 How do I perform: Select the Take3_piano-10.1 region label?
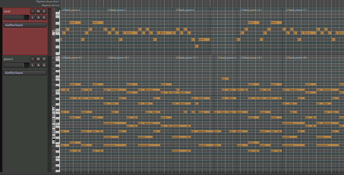[x=119, y=58]
